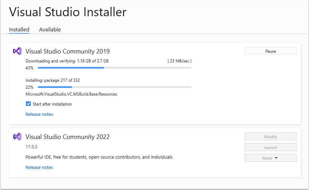This screenshot has width=309, height=190.
Task: Switch to the Available tab
Action: pos(50,30)
